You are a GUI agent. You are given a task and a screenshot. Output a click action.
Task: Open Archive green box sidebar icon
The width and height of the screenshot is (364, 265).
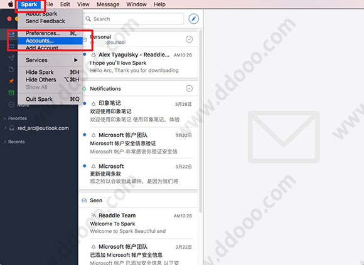point(11,93)
